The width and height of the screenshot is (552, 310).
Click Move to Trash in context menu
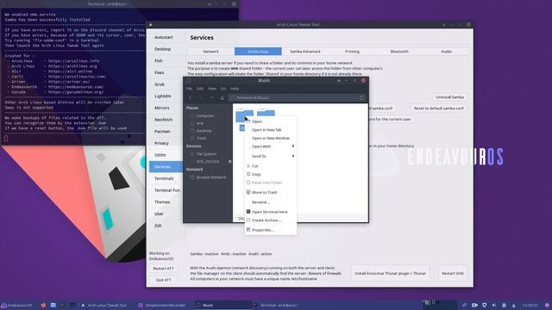point(270,193)
